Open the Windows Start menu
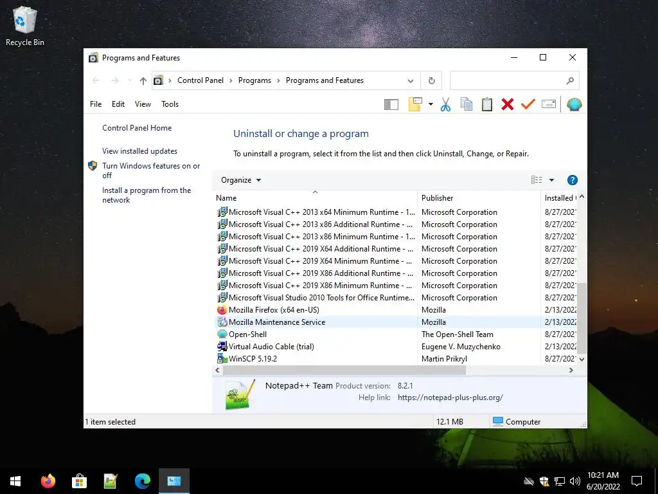Viewport: 658px width, 494px height. click(15, 481)
